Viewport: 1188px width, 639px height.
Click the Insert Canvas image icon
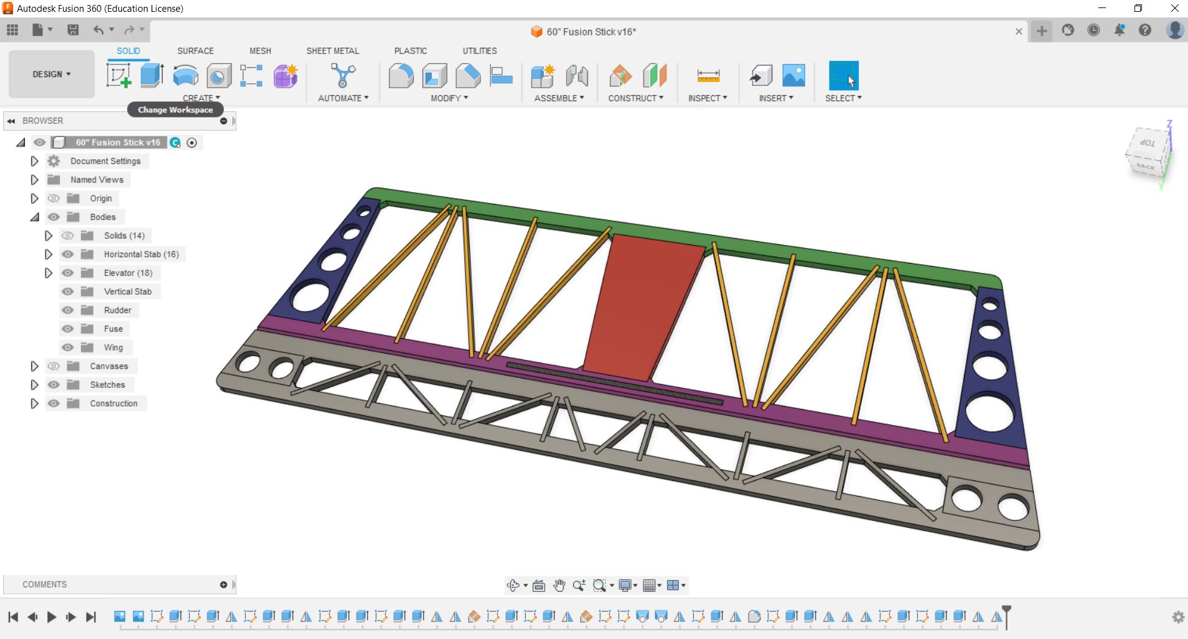(x=793, y=76)
